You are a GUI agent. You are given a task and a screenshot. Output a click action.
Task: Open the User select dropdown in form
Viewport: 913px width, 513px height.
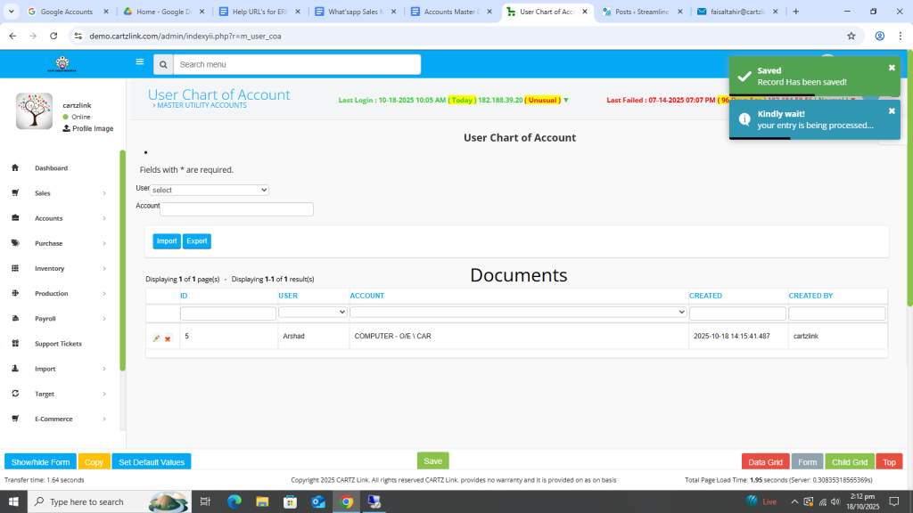[x=209, y=190]
